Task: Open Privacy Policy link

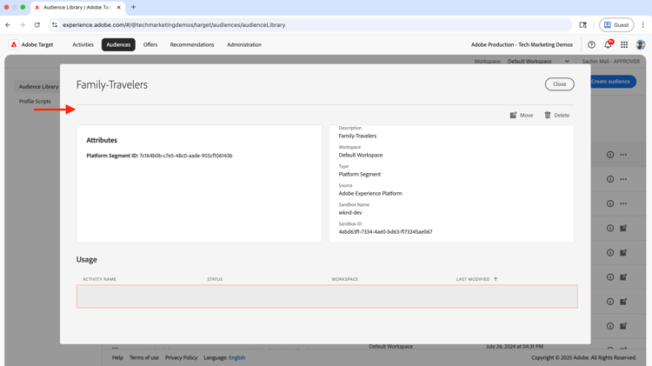Action: (x=181, y=357)
